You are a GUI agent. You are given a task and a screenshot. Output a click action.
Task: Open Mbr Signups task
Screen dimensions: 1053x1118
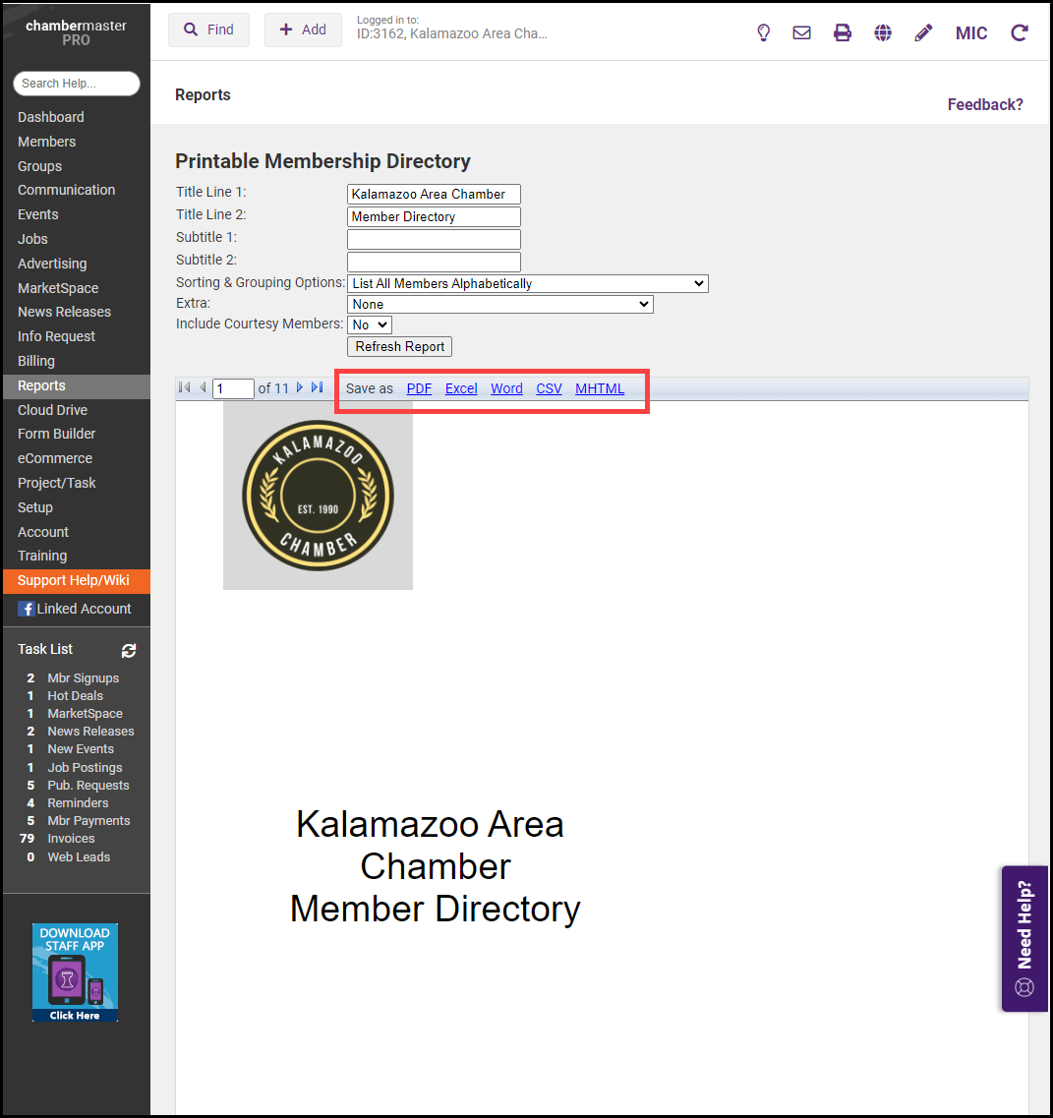[83, 678]
